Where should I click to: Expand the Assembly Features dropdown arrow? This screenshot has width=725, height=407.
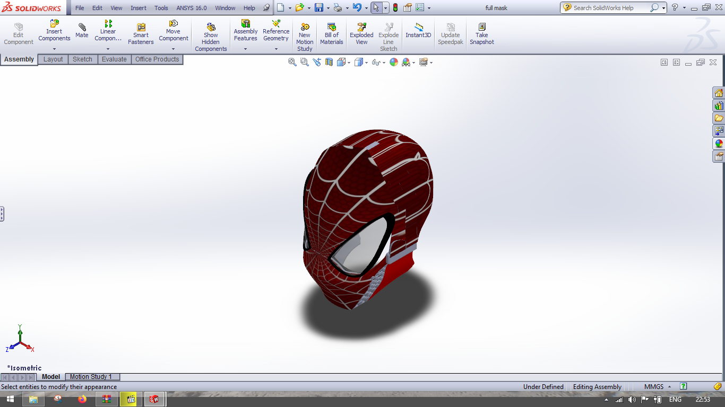(x=245, y=49)
